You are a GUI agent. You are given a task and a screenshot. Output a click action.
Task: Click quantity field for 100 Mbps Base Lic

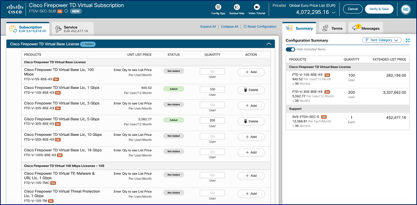tap(212, 71)
